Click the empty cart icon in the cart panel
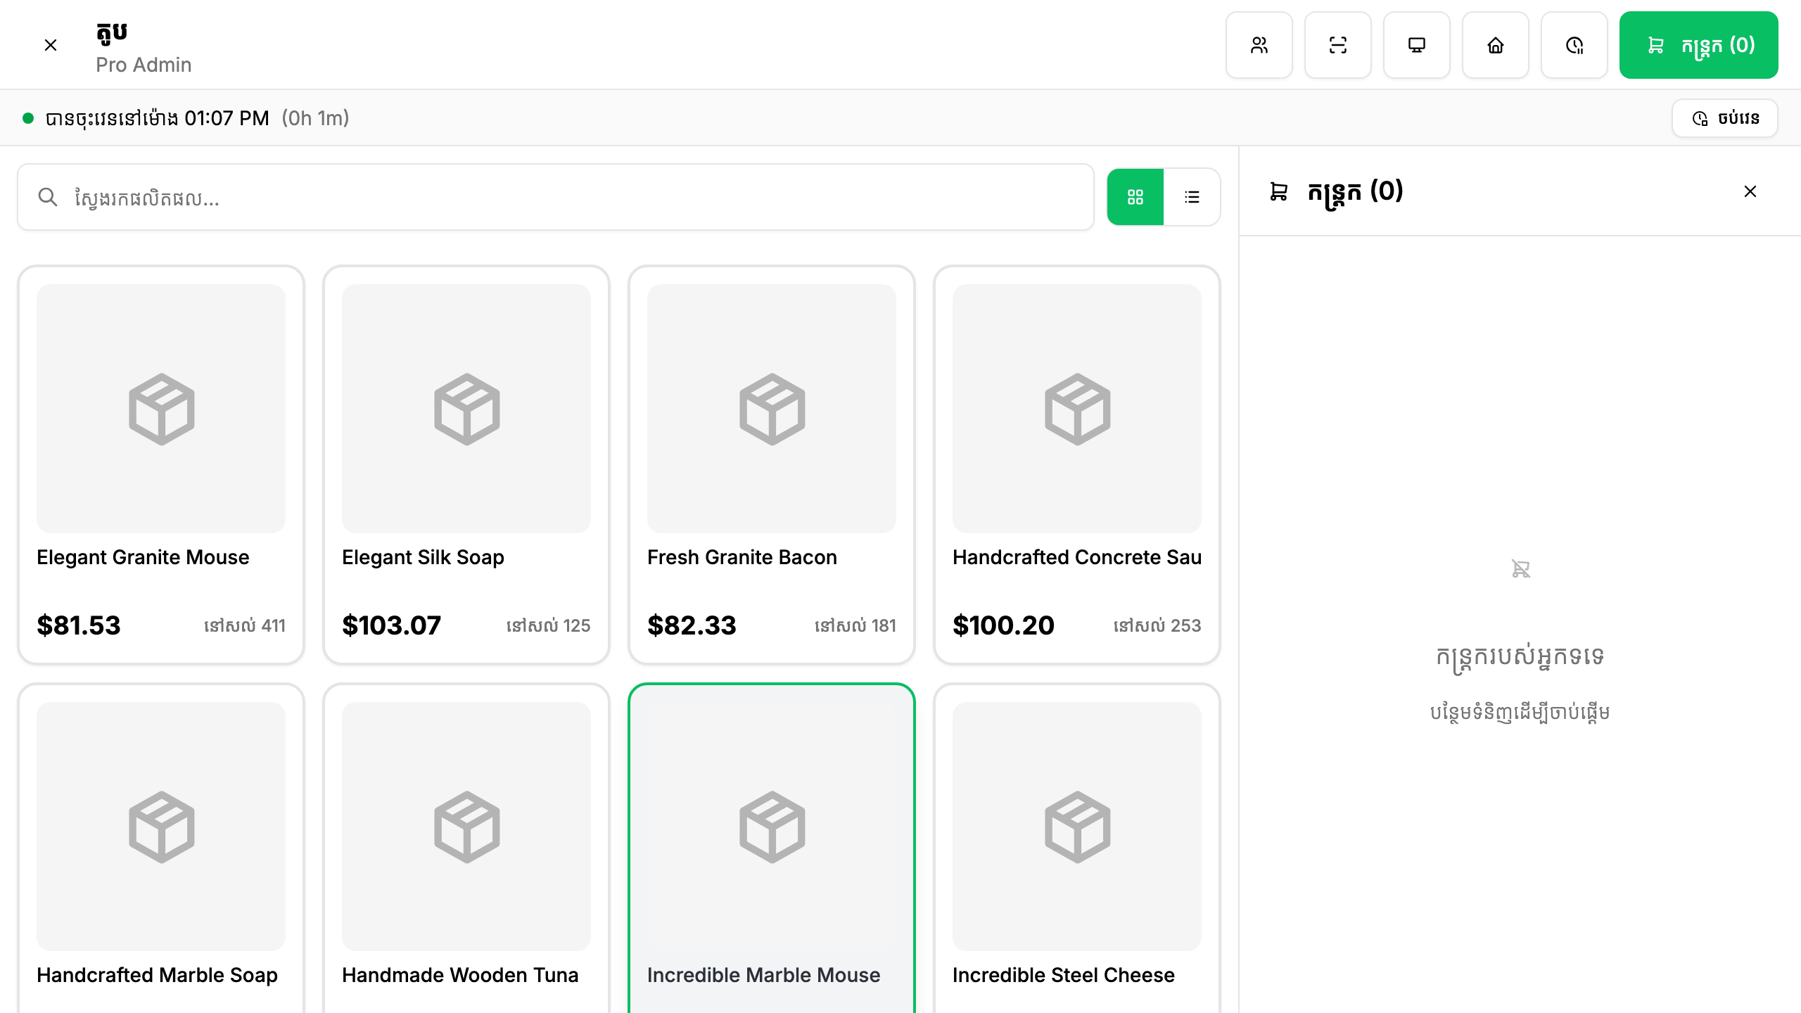This screenshot has height=1013, width=1801. point(1520,568)
